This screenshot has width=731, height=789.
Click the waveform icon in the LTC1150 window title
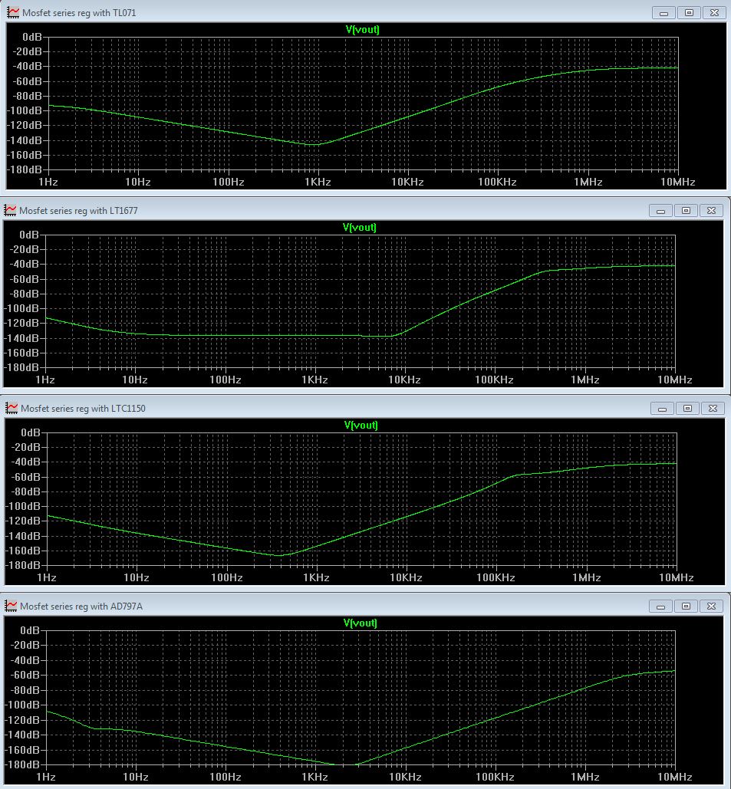tap(11, 408)
